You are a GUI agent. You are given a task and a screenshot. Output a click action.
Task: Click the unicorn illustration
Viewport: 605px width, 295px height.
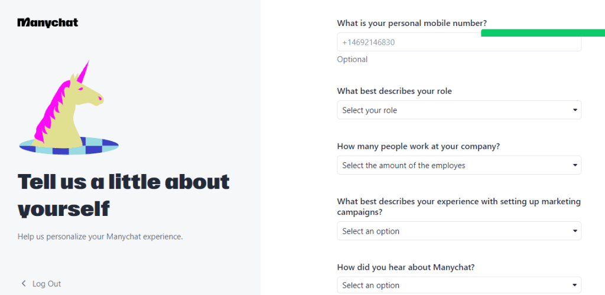pyautogui.click(x=69, y=107)
